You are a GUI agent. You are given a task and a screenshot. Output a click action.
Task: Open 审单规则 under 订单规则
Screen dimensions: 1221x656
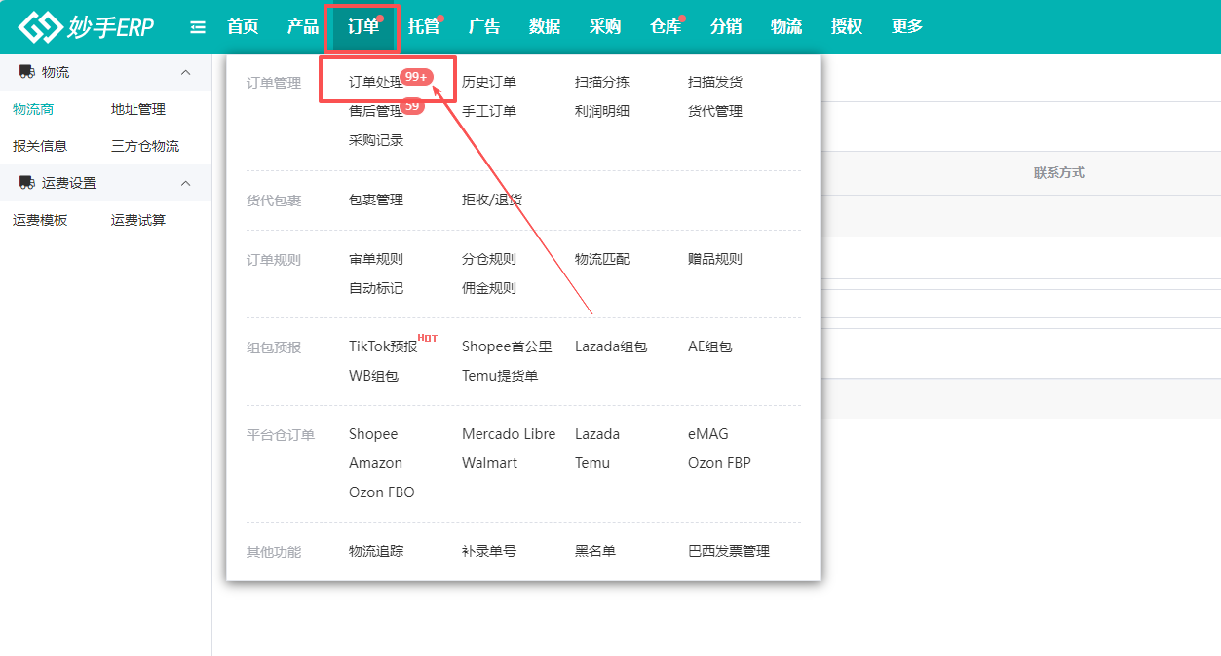(375, 259)
